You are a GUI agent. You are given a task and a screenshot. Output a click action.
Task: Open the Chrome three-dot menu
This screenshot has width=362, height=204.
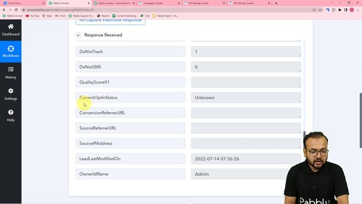[x=358, y=10]
